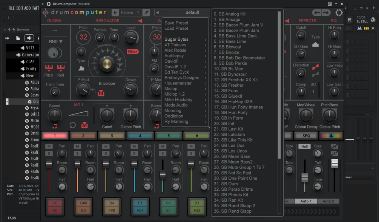Screen dimensions: 379x222
Task: Click the preset list scrollbar
Action: 279,85
